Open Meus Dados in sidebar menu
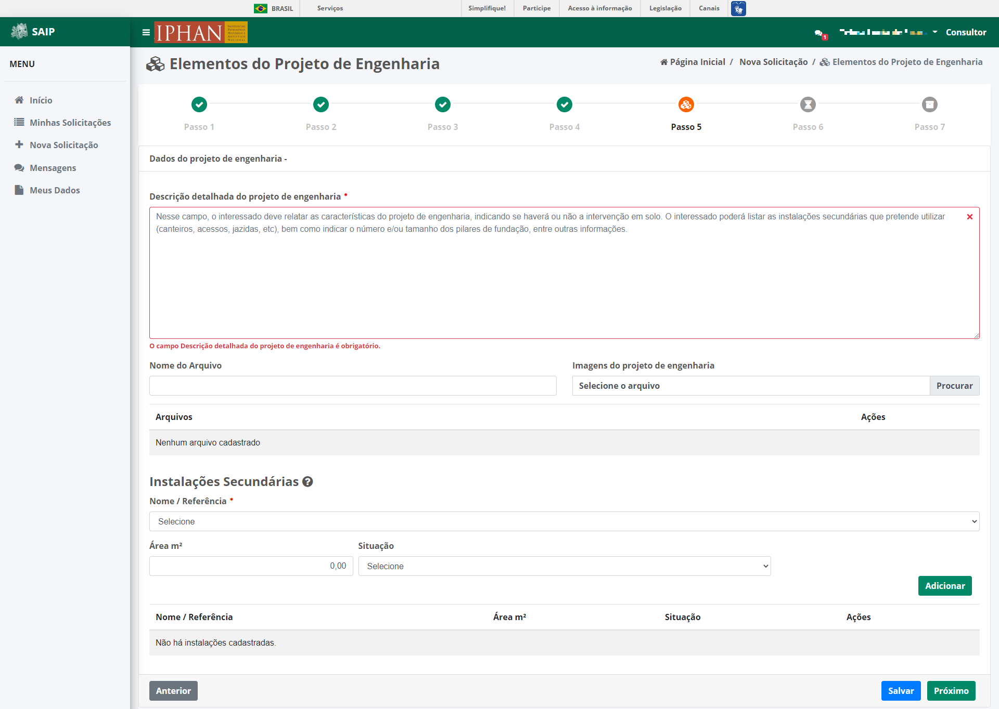This screenshot has height=709, width=999. coord(55,190)
